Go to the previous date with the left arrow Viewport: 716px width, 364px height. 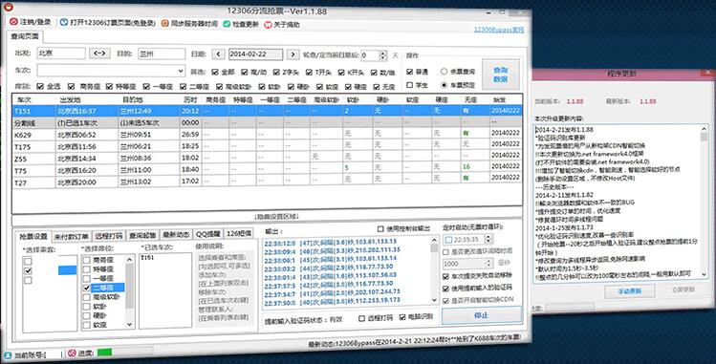tap(218, 54)
